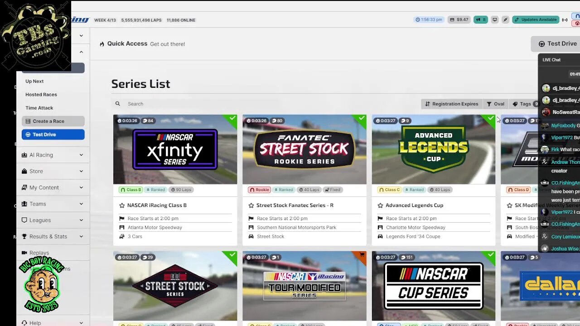This screenshot has width=580, height=326.
Task: Click the green checkmark on NASCAR Xfinity card
Action: [232, 119]
